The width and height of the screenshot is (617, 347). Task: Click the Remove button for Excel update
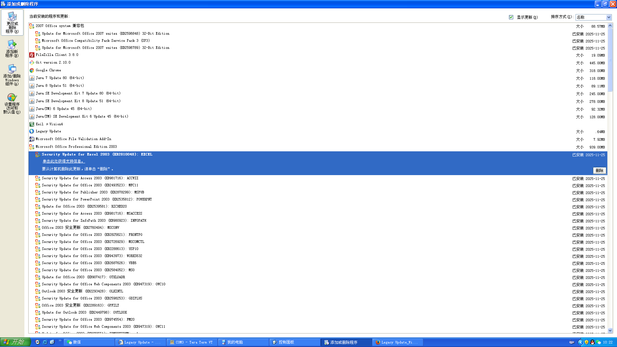[x=599, y=171]
